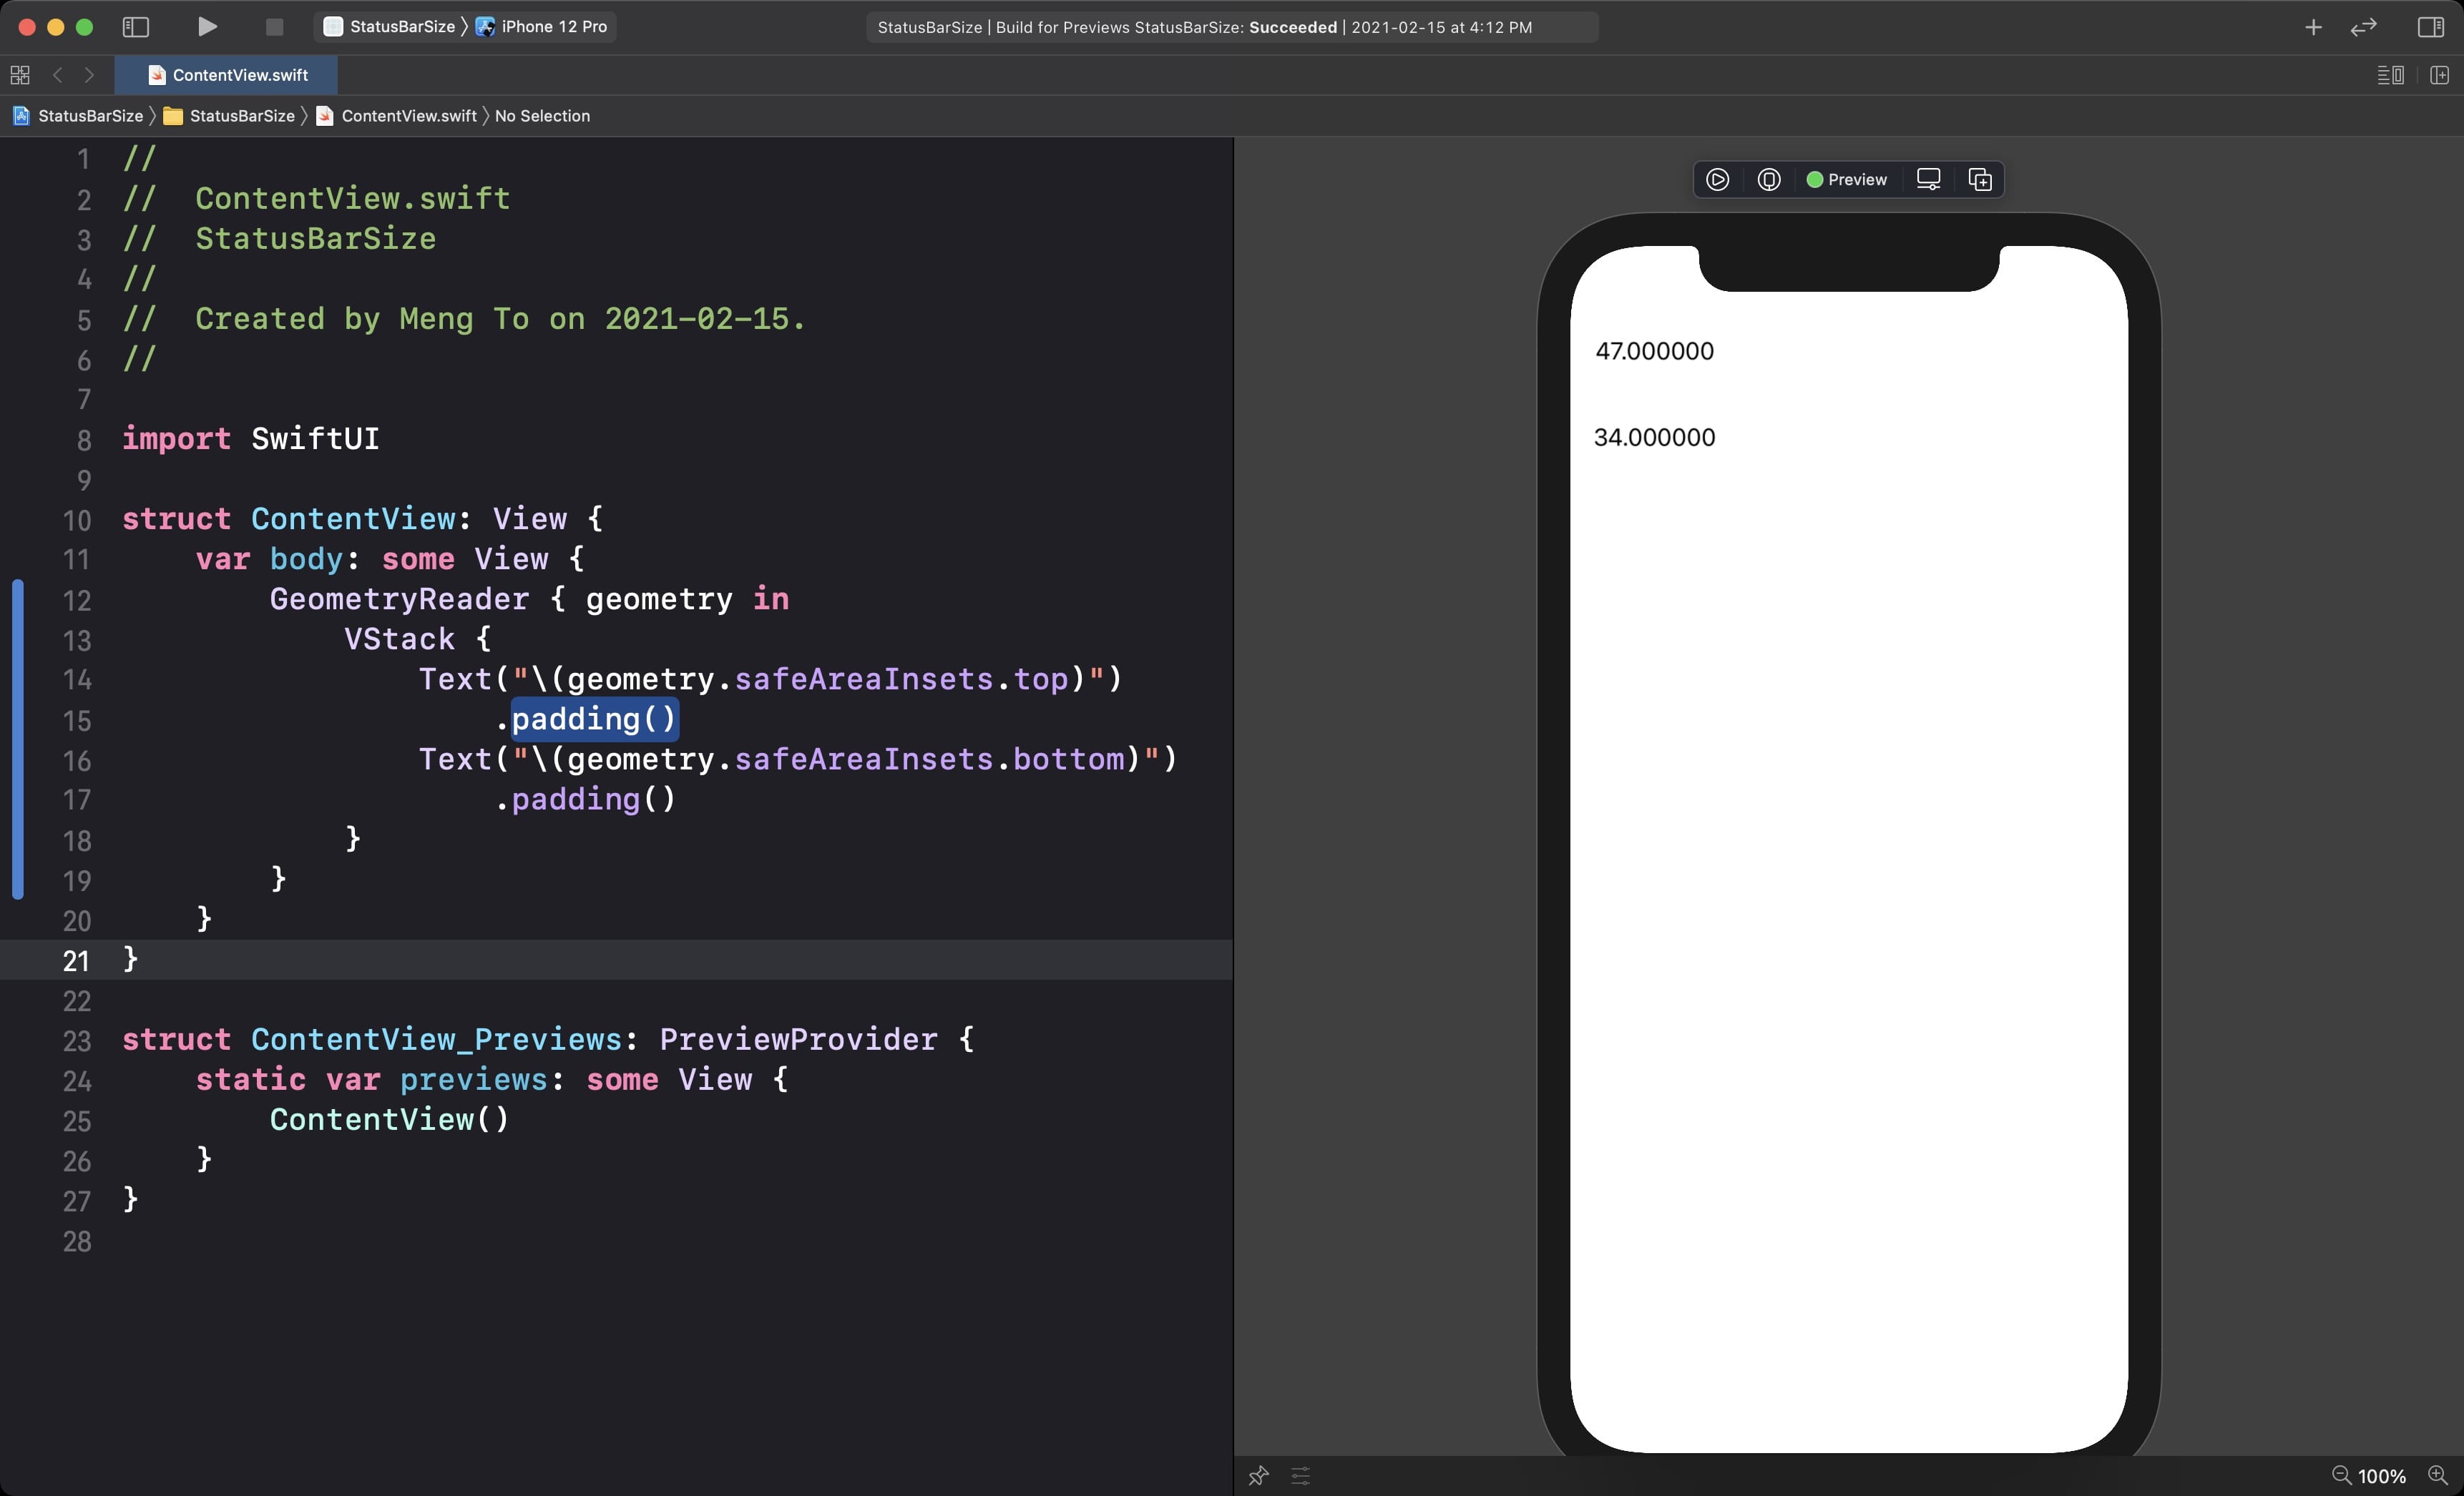Open Adjust Editor Options menu

pyautogui.click(x=2390, y=75)
